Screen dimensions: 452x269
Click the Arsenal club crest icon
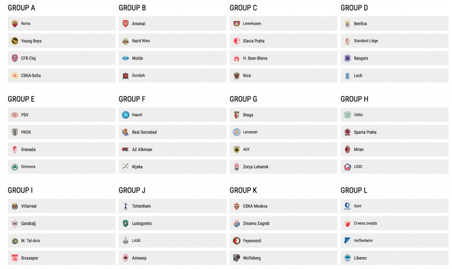125,24
